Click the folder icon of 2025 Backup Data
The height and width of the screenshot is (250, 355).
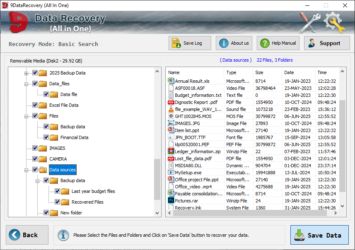pos(43,73)
